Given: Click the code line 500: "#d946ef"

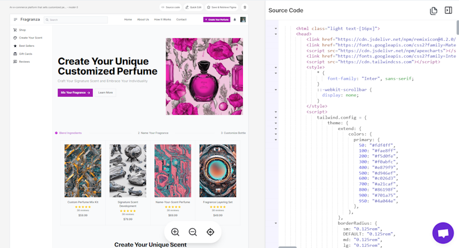Looking at the screenshot, I should pos(378,173).
